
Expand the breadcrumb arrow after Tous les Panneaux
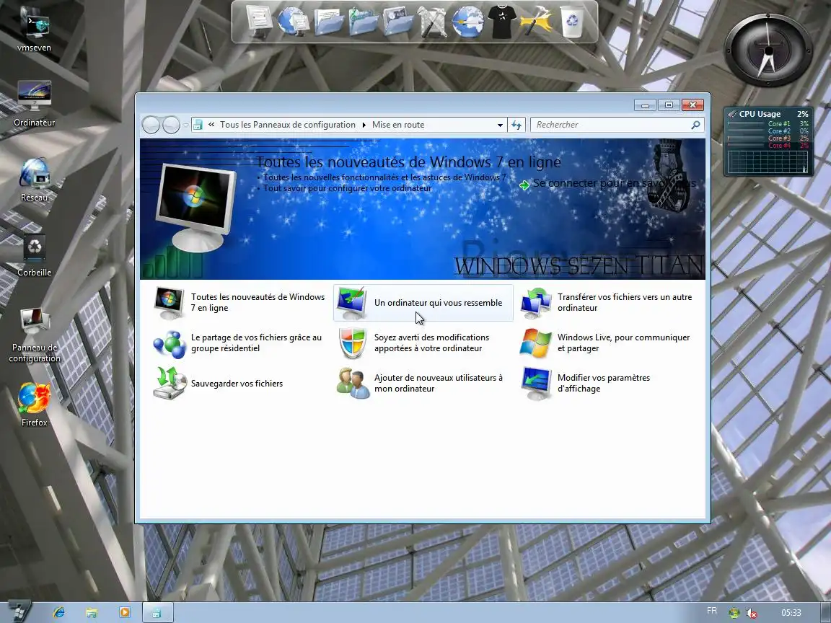tap(364, 125)
